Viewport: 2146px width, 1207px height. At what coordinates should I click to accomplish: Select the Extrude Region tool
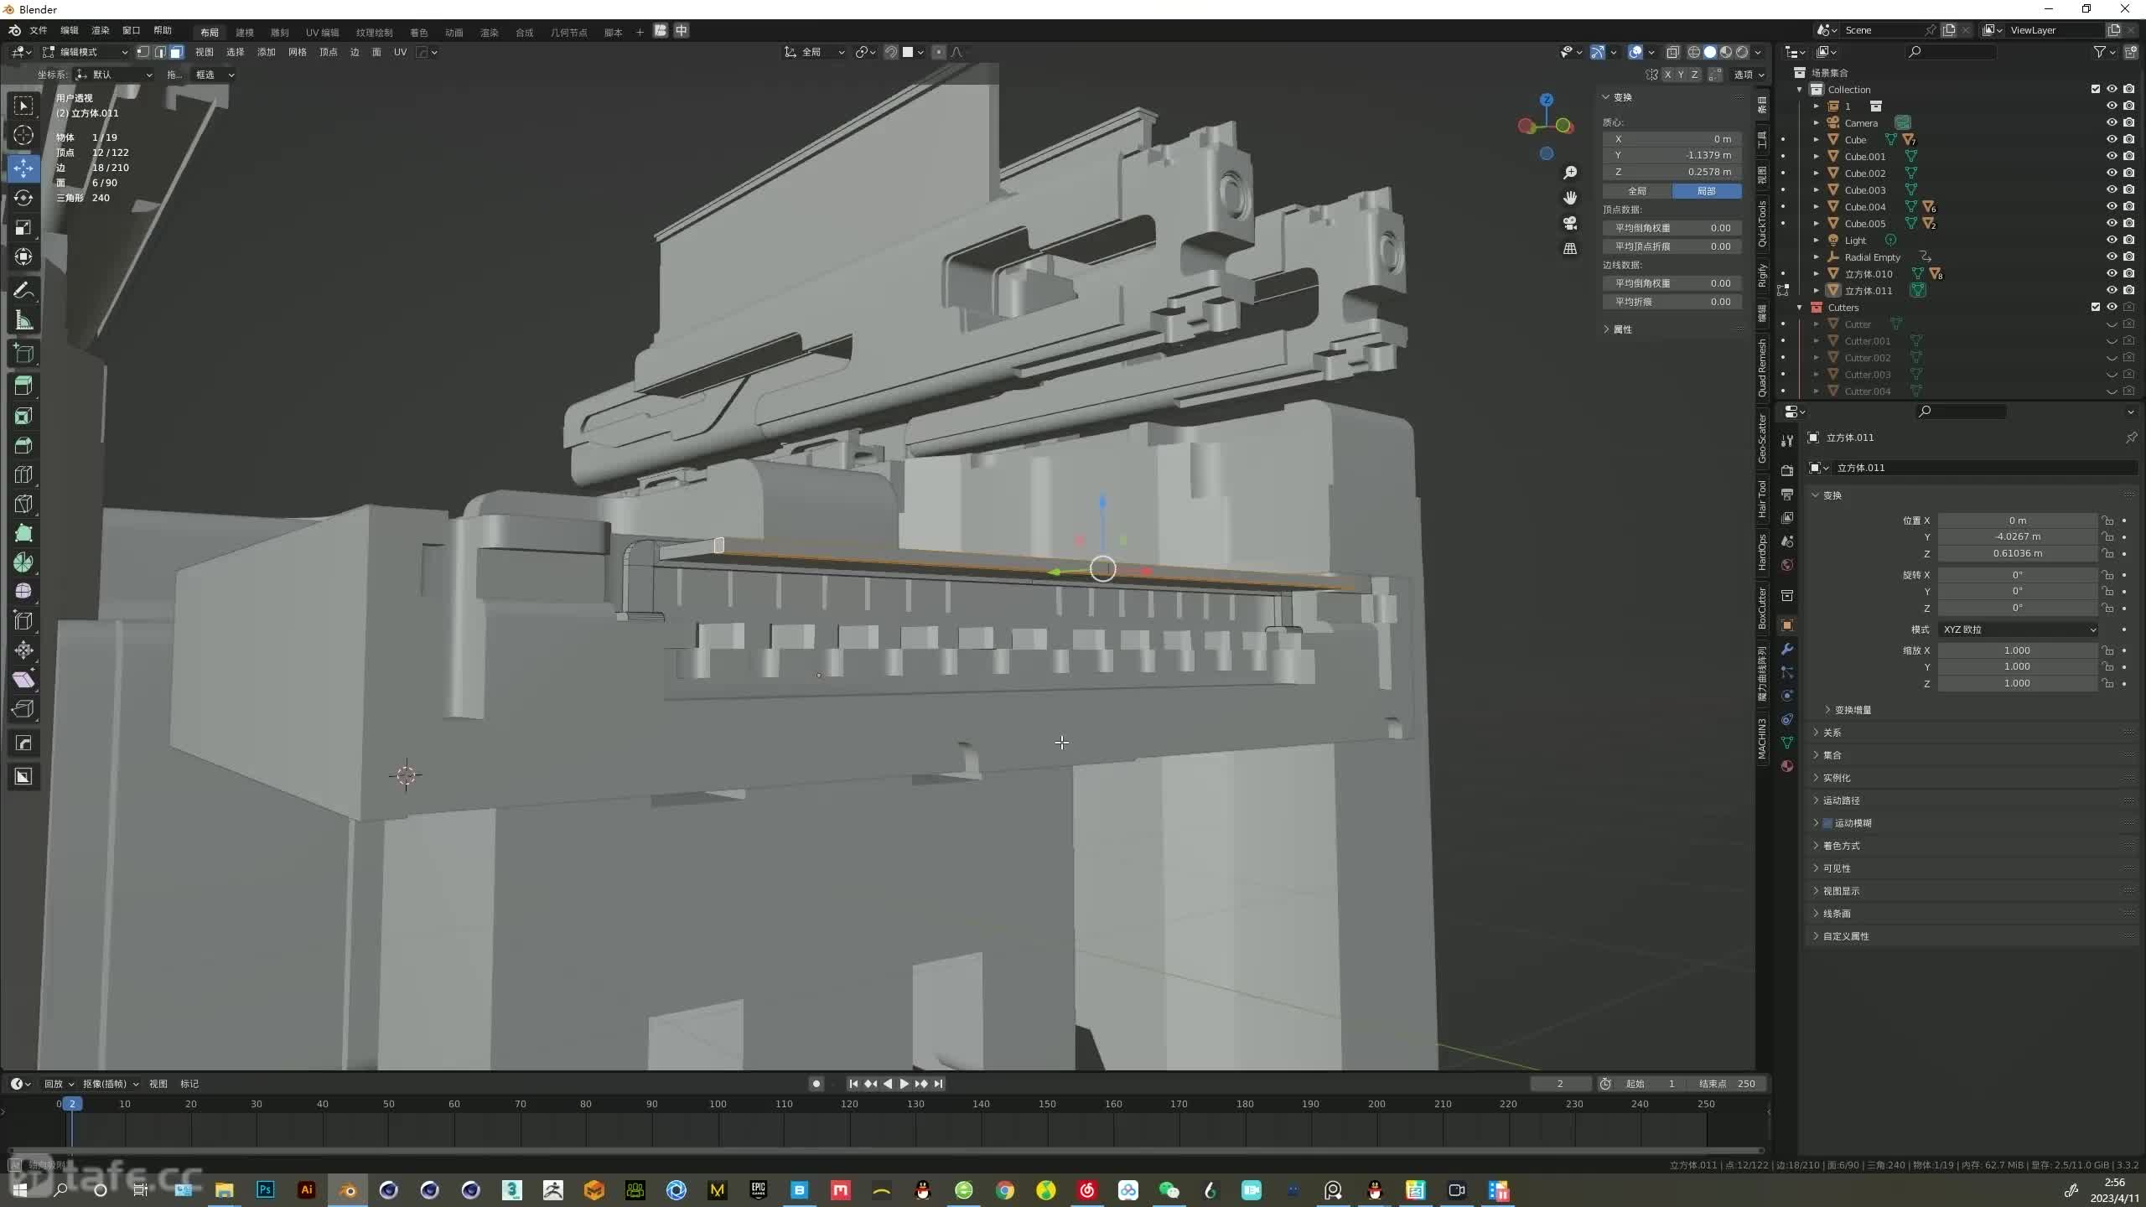[x=23, y=385]
